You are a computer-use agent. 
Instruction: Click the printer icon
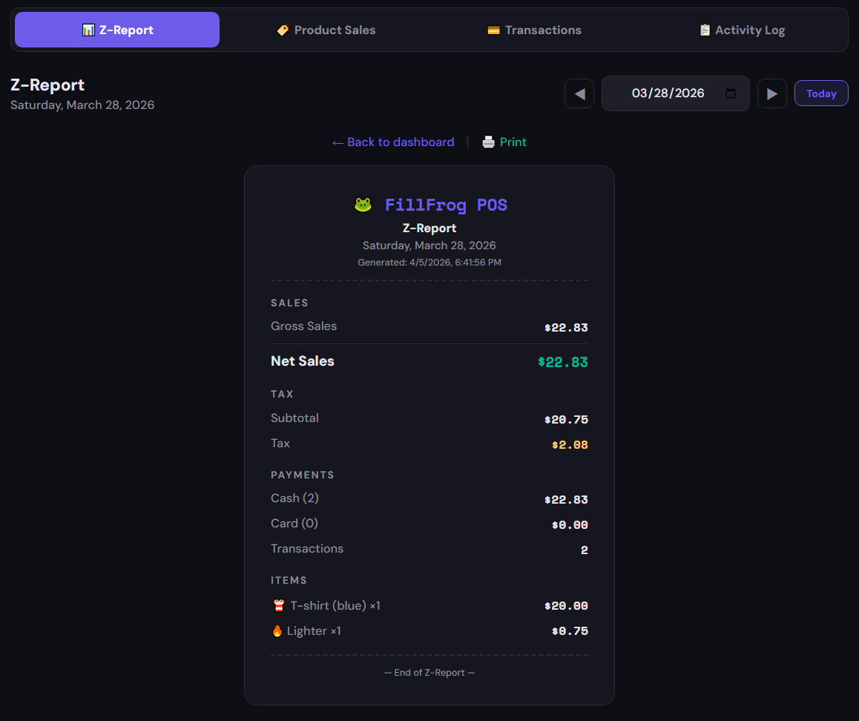[488, 142]
